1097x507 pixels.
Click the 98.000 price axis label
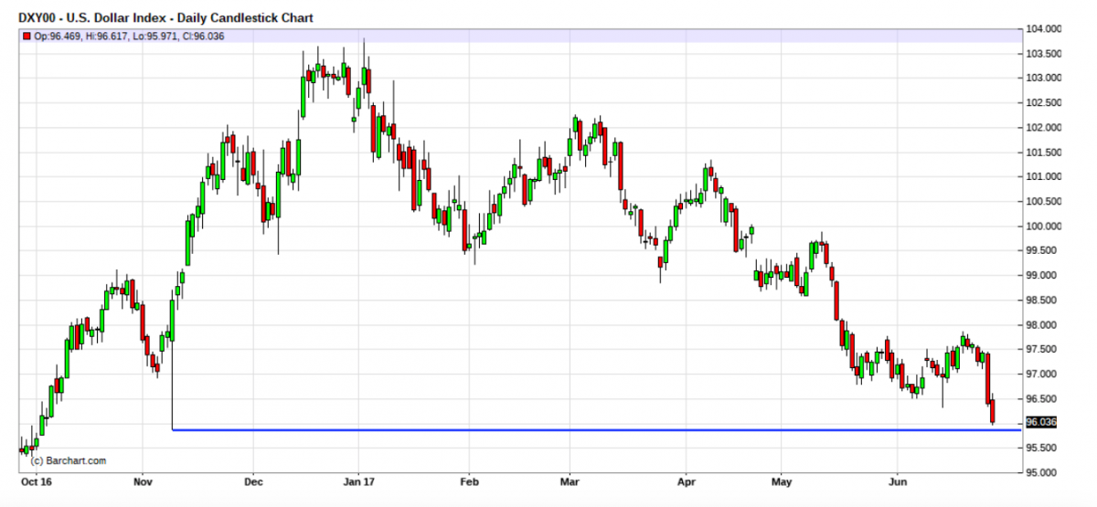click(1041, 325)
